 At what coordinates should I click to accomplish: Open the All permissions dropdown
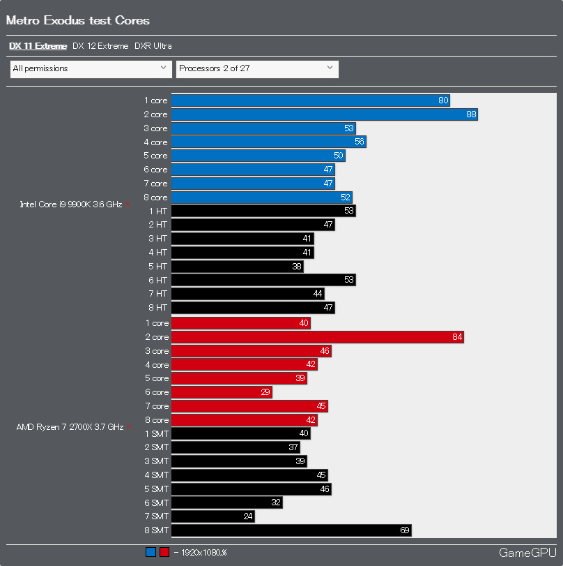pyautogui.click(x=91, y=69)
